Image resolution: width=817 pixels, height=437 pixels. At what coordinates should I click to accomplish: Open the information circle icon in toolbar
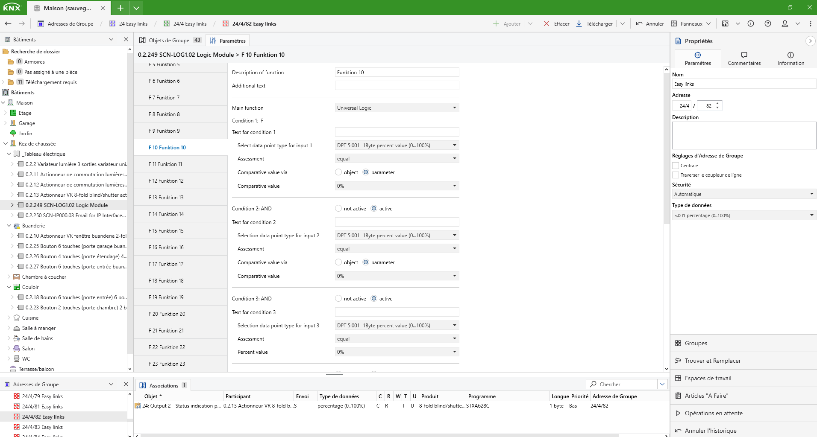751,23
